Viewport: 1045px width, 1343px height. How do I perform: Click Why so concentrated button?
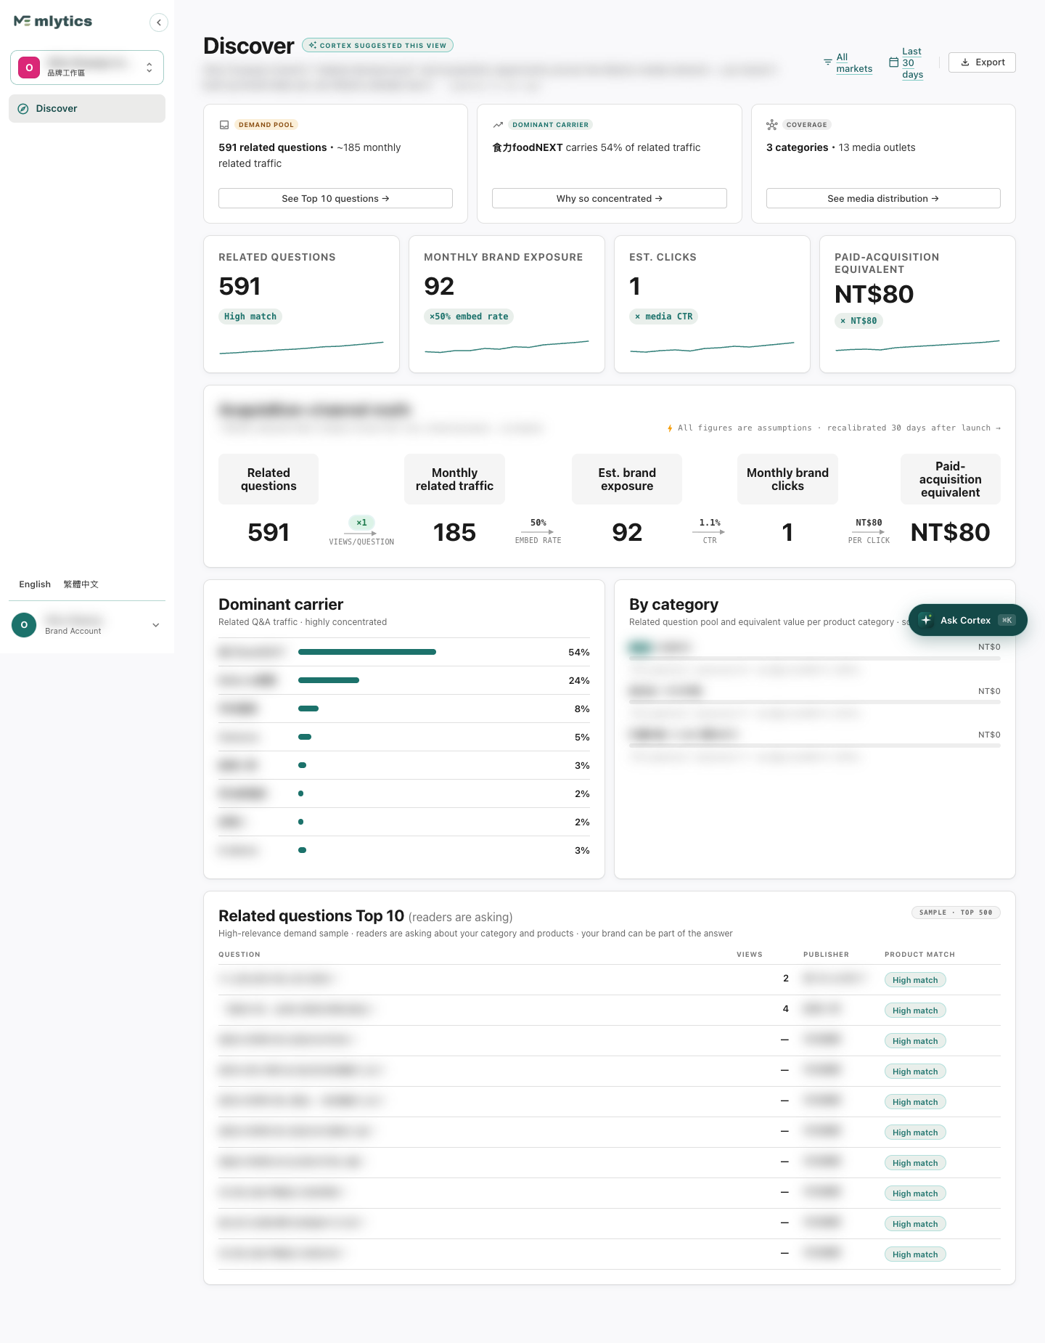pyautogui.click(x=609, y=198)
